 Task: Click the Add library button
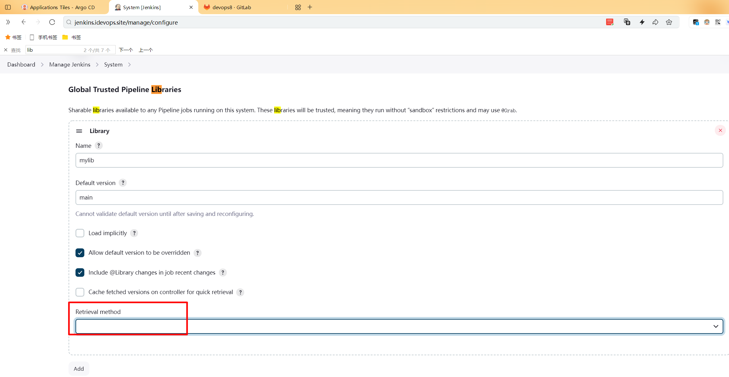pos(79,368)
